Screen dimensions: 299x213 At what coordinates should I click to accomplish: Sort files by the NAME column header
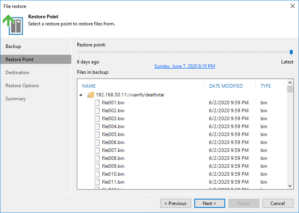[89, 86]
